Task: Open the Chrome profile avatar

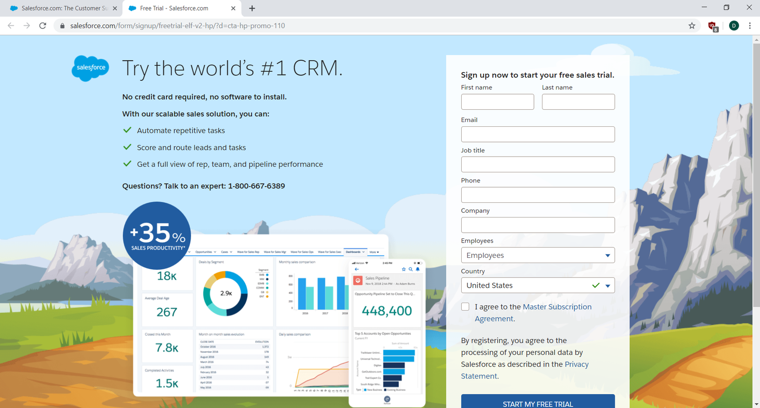Action: coord(733,26)
